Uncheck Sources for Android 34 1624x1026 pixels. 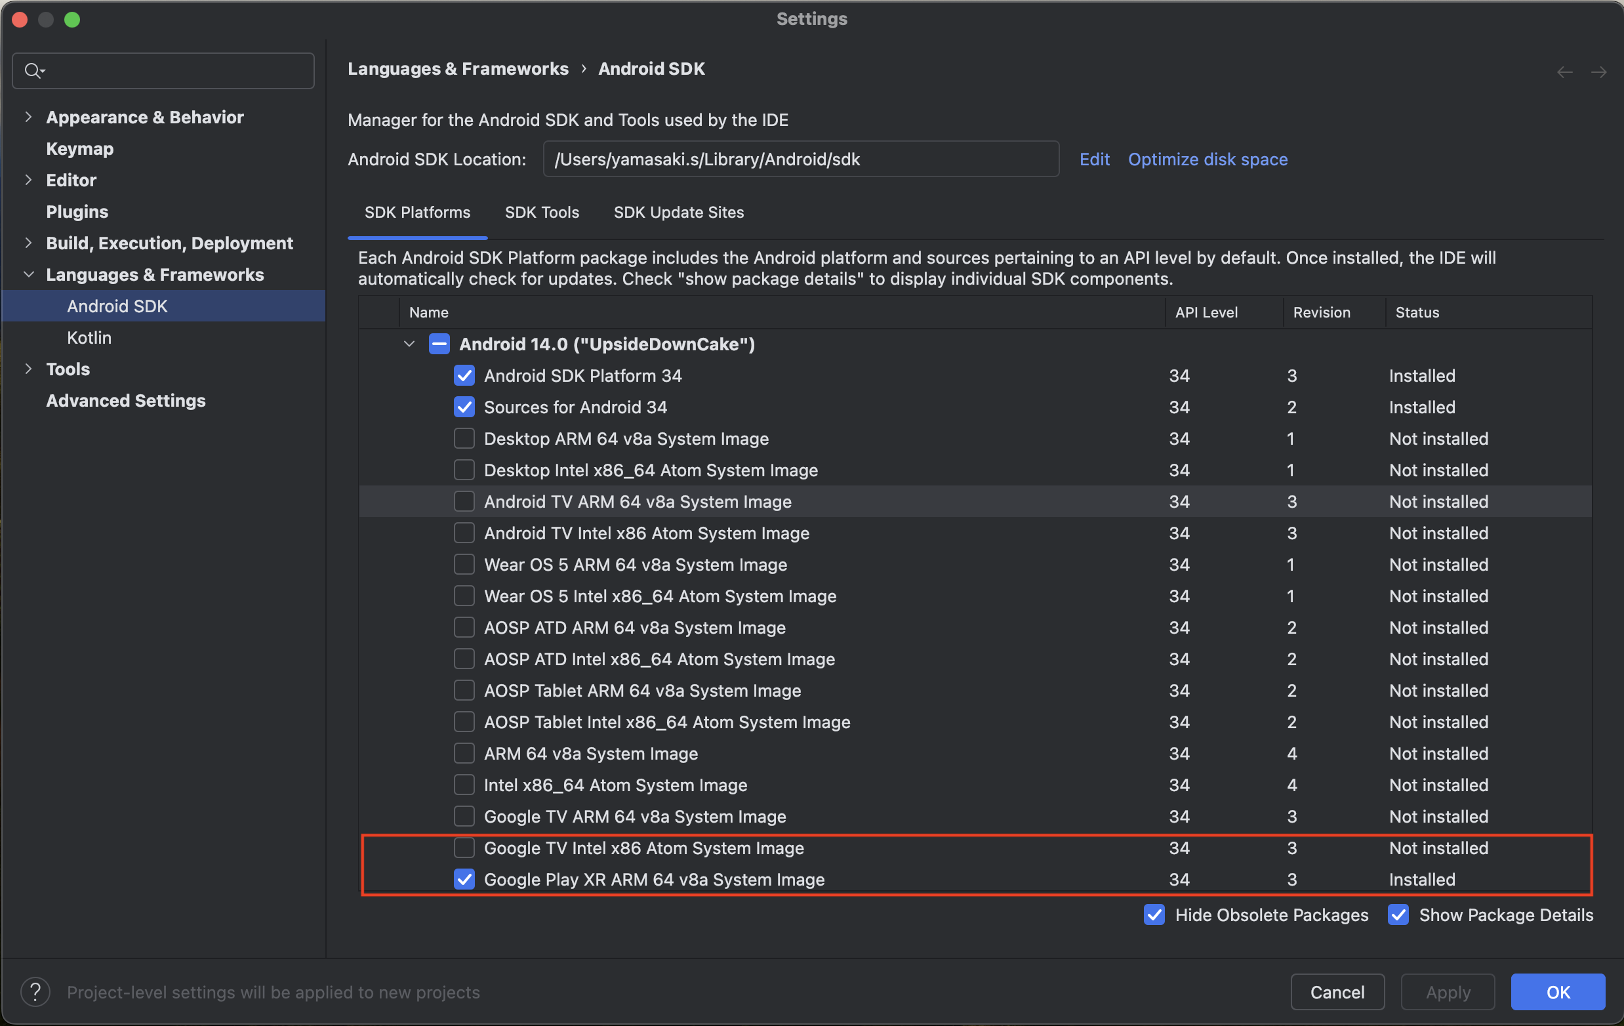click(x=464, y=407)
